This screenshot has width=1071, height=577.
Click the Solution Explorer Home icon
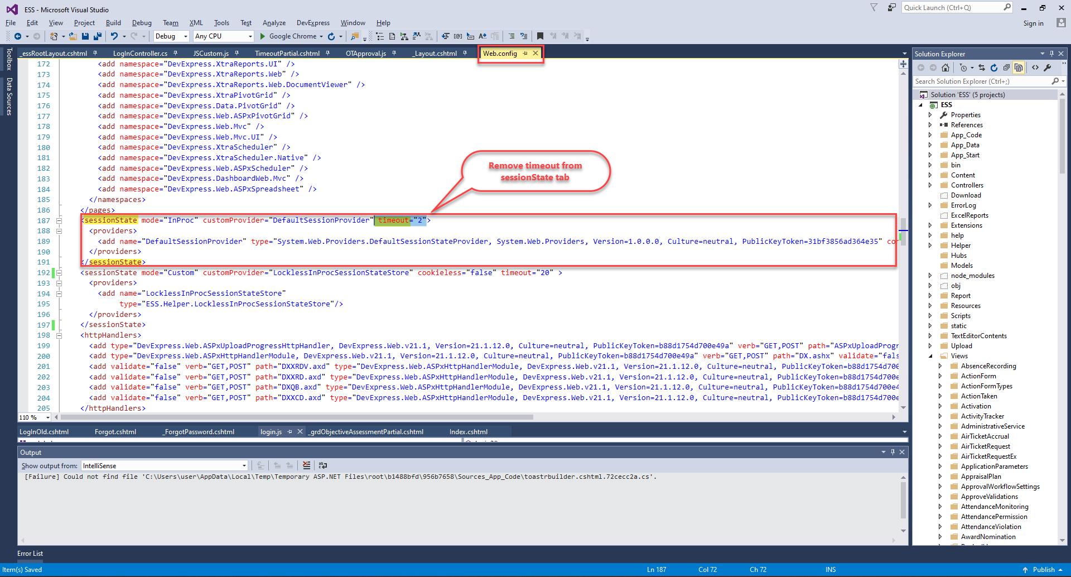point(945,68)
